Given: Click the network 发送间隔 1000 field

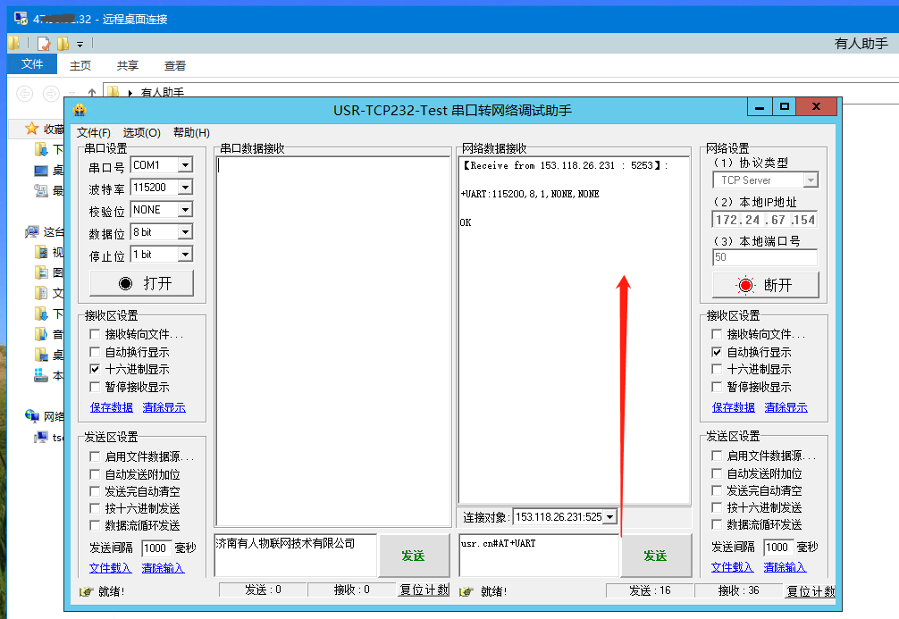Looking at the screenshot, I should point(778,548).
